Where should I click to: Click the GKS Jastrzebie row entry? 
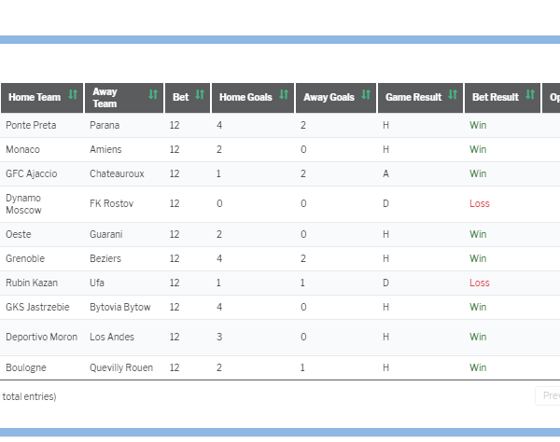pos(37,307)
